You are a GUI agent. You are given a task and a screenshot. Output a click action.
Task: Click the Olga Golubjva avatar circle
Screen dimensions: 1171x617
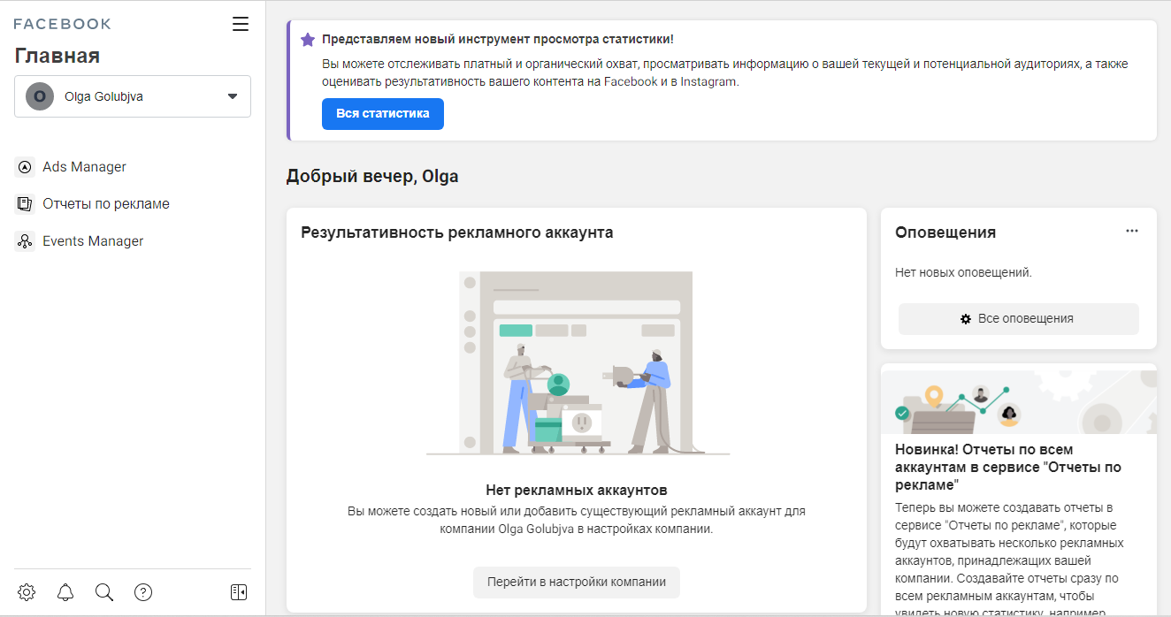(x=40, y=96)
